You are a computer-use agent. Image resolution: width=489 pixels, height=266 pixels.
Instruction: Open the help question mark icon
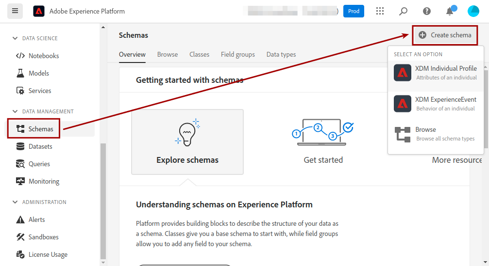427,11
